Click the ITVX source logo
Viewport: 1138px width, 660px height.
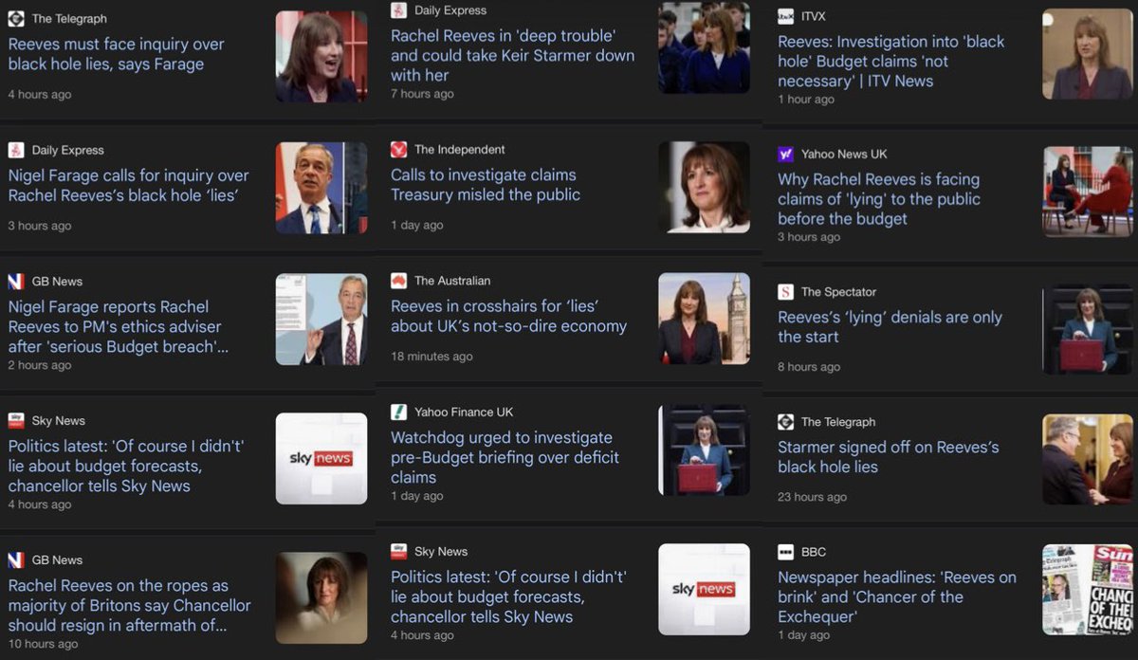pos(785,16)
